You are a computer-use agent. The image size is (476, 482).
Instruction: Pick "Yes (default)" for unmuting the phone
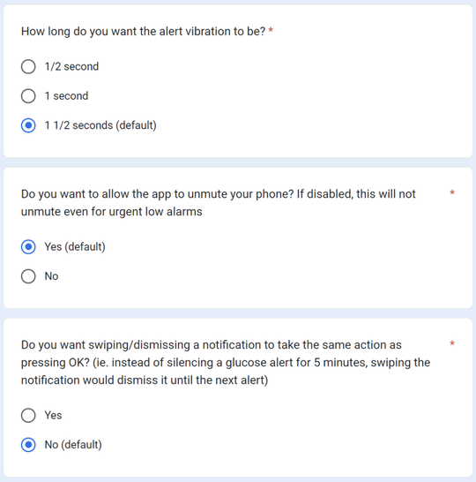pos(28,247)
